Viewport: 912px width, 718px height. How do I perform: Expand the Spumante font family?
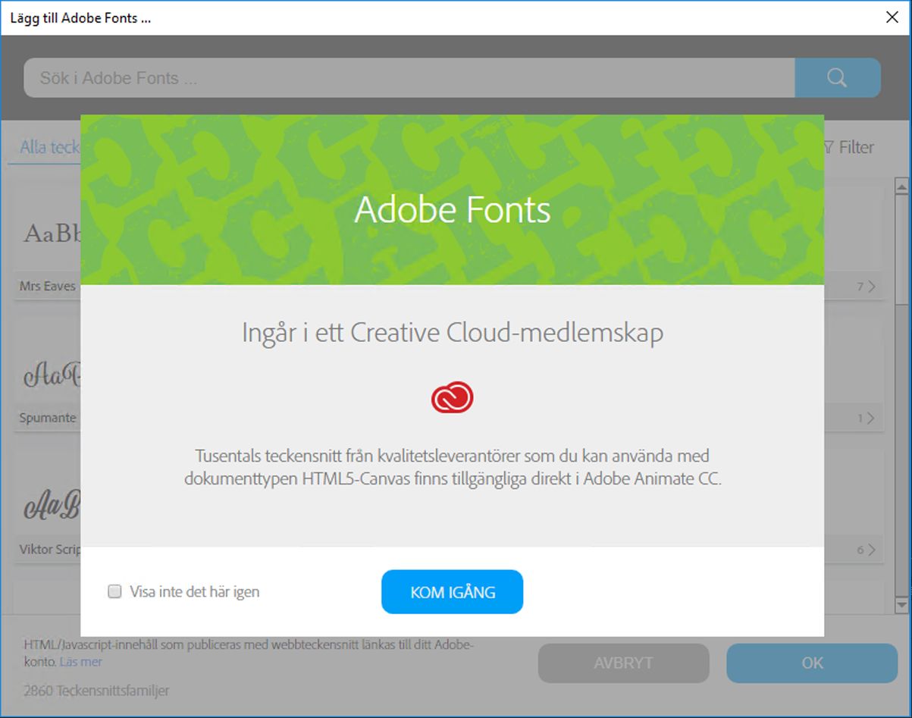pos(872,417)
